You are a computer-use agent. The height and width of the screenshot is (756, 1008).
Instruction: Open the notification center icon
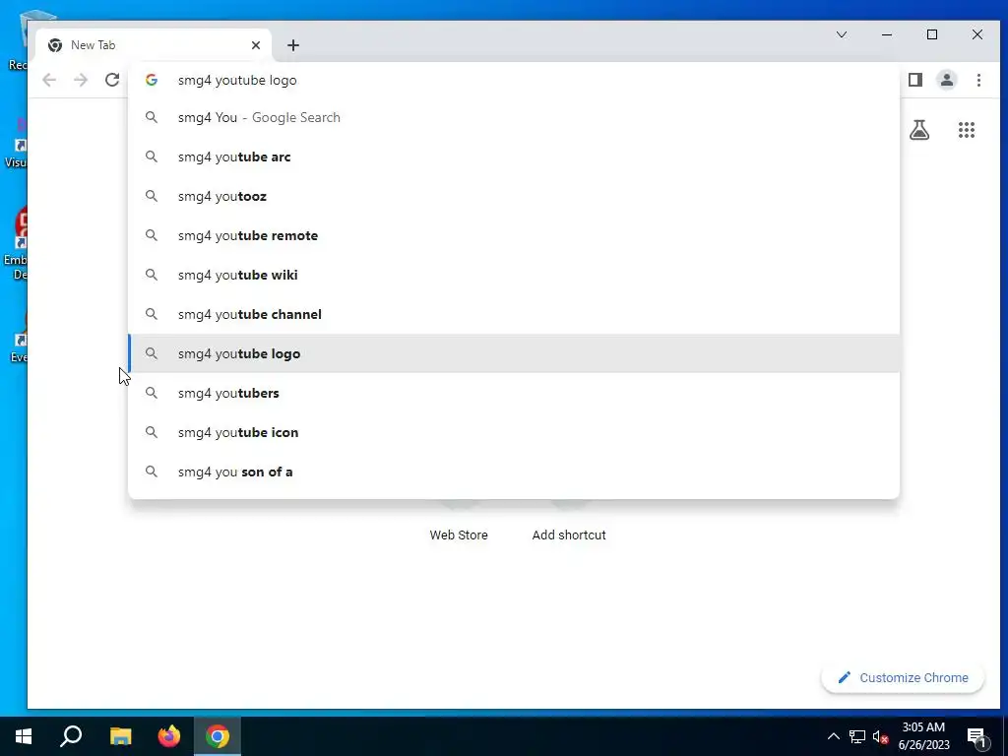977,737
